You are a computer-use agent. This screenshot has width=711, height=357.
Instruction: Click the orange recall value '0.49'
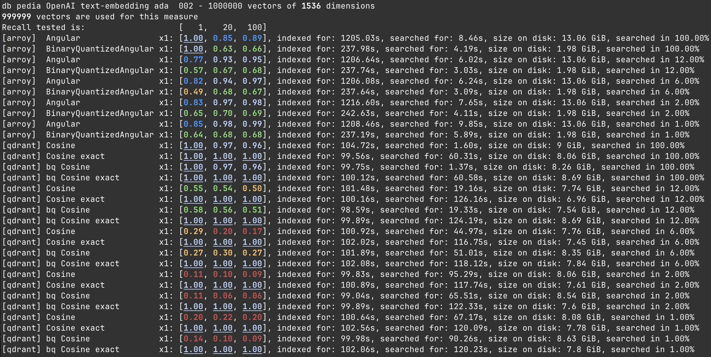(193, 92)
